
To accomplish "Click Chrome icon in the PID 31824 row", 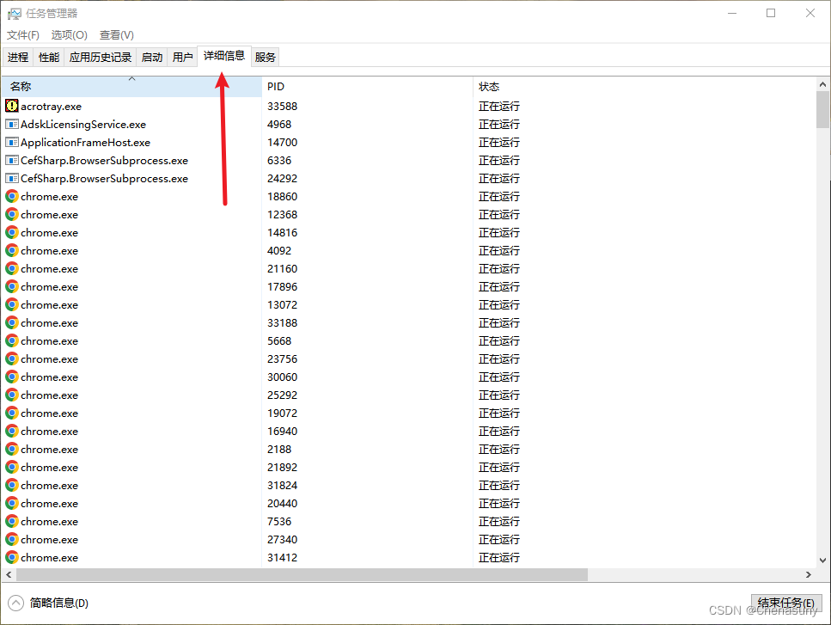I will 12,485.
